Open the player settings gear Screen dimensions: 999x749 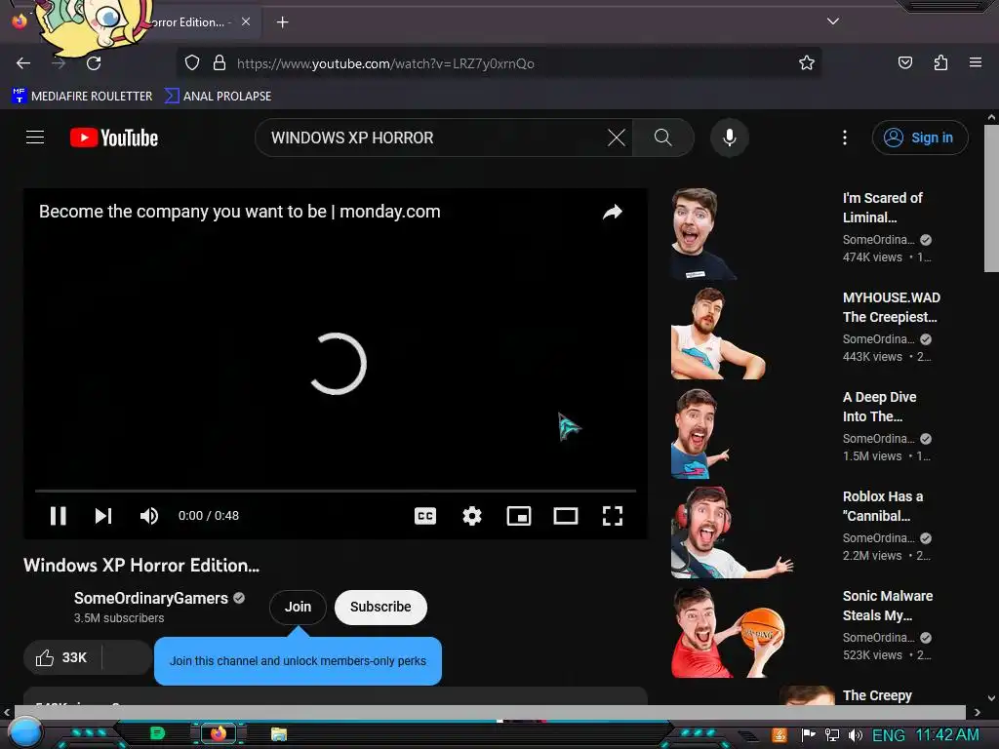[x=472, y=516]
